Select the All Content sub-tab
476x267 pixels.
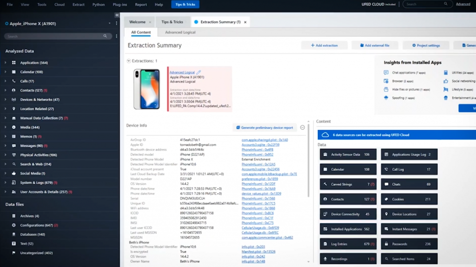[x=141, y=32]
